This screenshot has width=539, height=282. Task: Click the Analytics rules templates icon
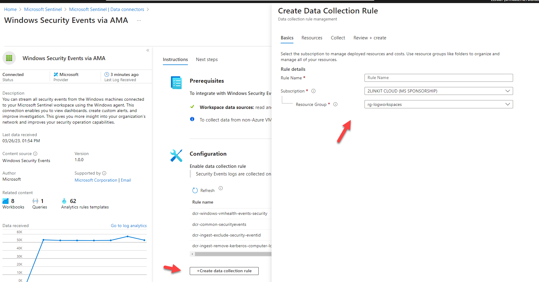[x=64, y=201]
